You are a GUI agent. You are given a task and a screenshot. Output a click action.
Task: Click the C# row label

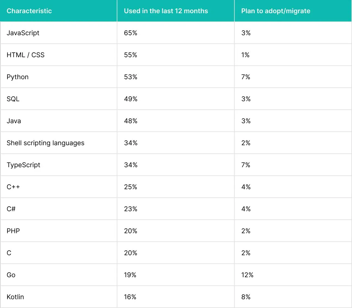(x=11, y=209)
